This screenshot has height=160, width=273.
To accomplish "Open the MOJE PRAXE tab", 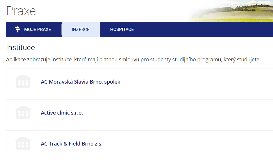I will click(x=38, y=30).
